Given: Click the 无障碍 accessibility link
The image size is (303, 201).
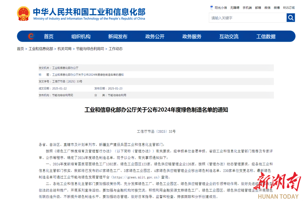Looking at the screenshot, I should [235, 8].
